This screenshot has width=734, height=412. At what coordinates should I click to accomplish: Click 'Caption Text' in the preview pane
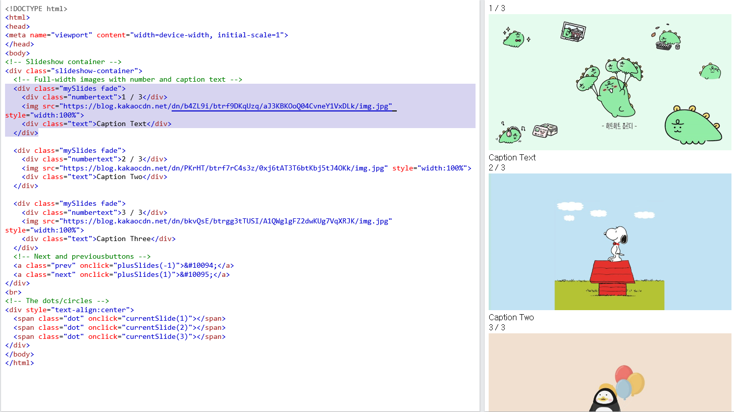click(512, 157)
